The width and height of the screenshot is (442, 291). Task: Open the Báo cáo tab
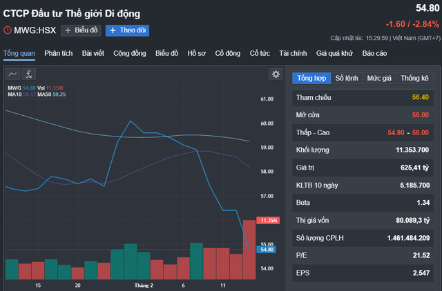pos(374,53)
